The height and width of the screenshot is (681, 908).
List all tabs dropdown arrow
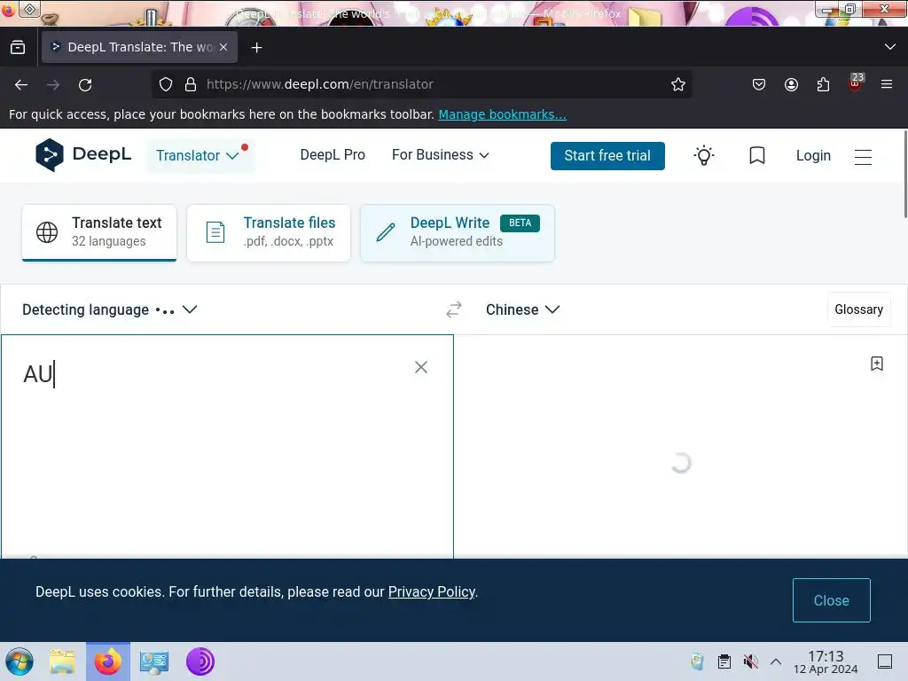(890, 47)
